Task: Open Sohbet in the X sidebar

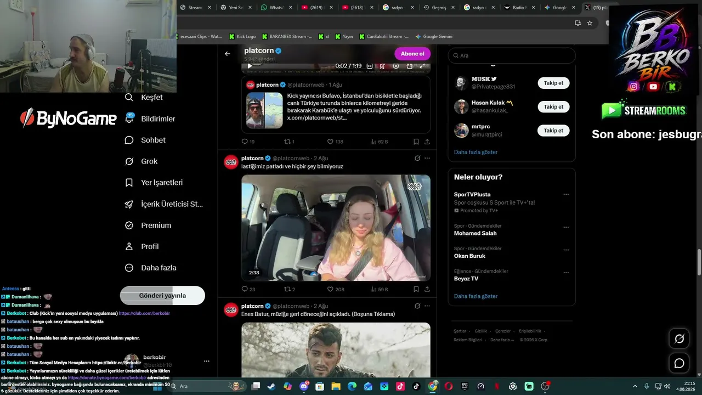Action: click(x=145, y=140)
